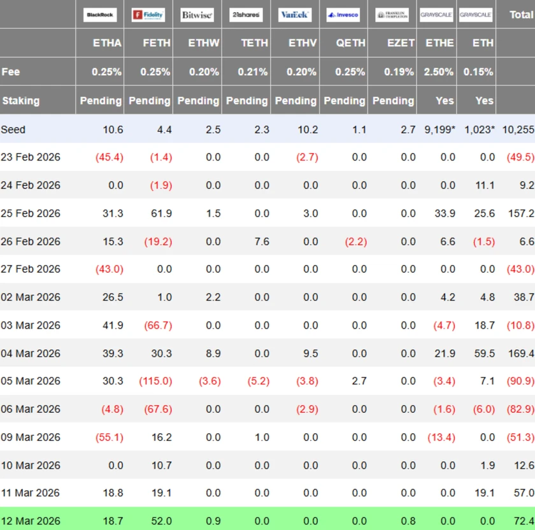Click the BlackRock logo

coord(100,14)
